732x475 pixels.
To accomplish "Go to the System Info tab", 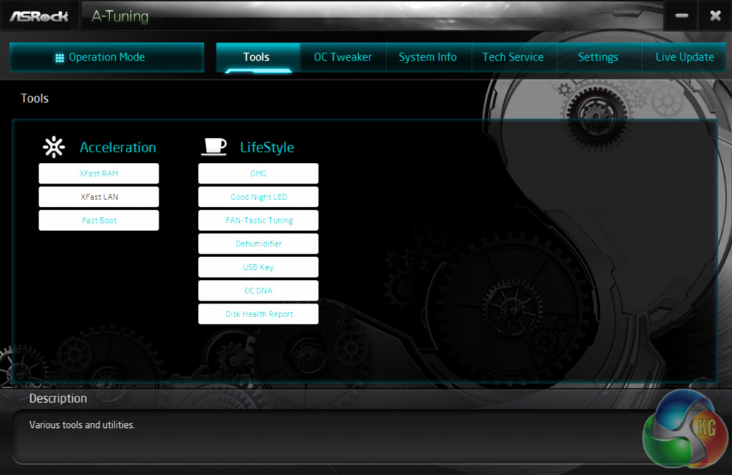I will click(428, 57).
